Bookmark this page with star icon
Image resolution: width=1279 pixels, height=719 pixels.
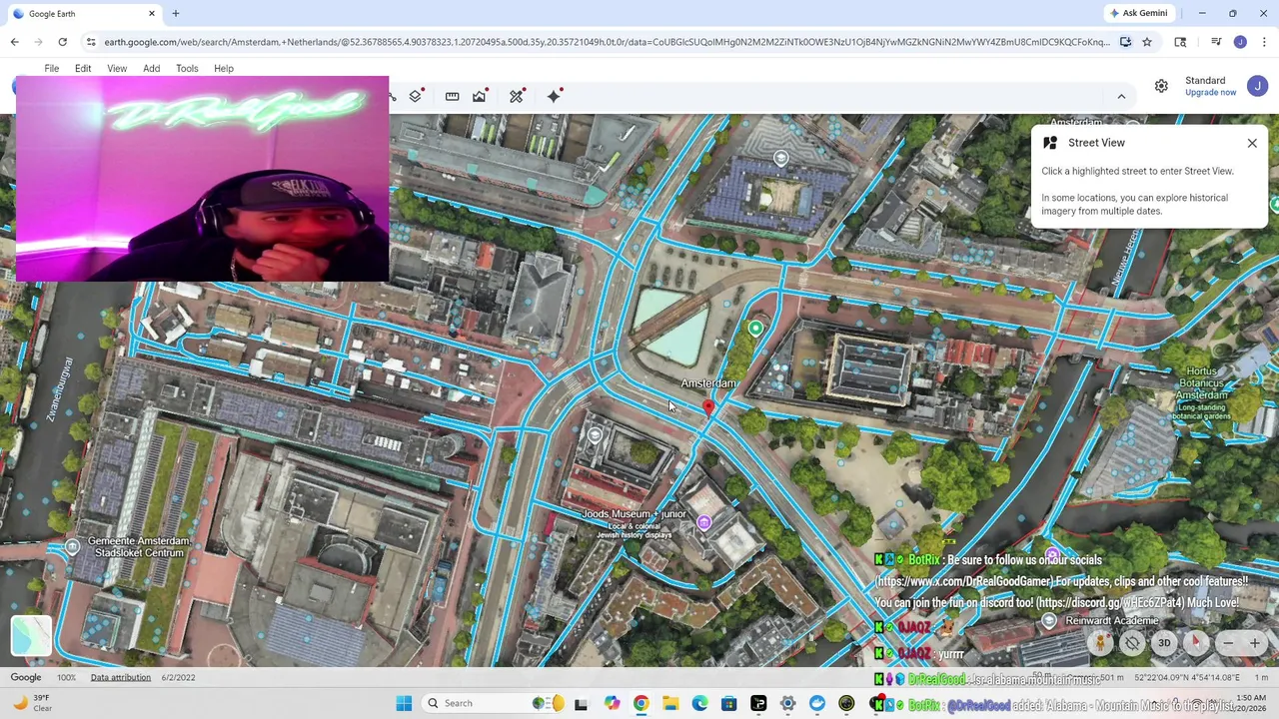click(x=1147, y=42)
